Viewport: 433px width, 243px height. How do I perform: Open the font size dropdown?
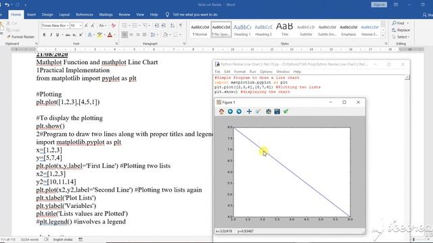tap(81, 26)
